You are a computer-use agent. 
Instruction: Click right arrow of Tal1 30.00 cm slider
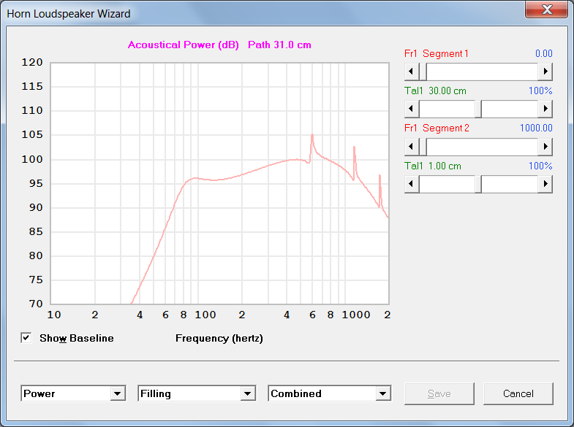[545, 109]
